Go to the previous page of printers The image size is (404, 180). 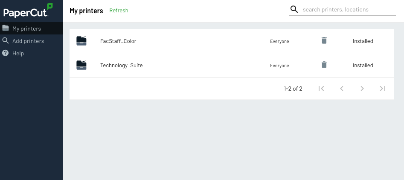342,89
